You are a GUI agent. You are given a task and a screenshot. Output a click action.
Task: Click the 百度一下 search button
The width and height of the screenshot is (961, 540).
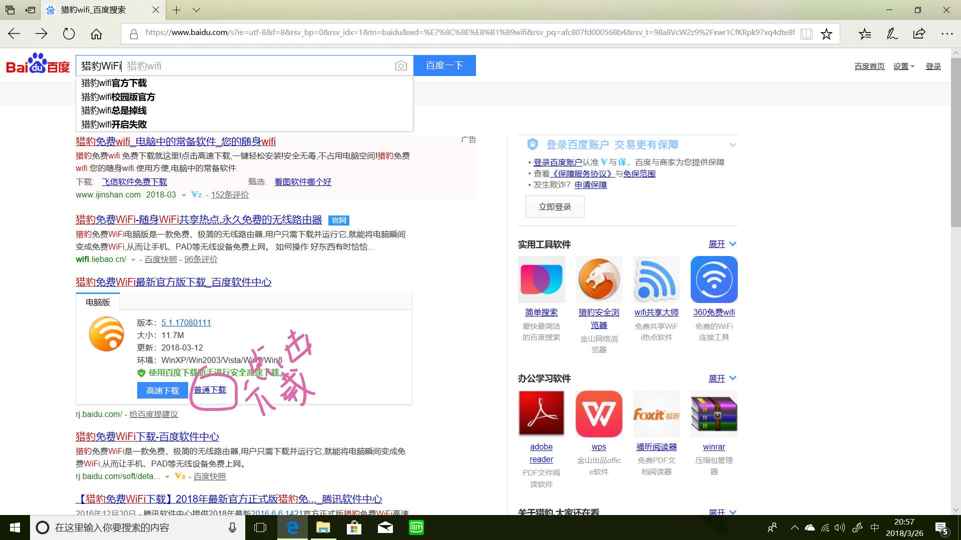tap(444, 65)
